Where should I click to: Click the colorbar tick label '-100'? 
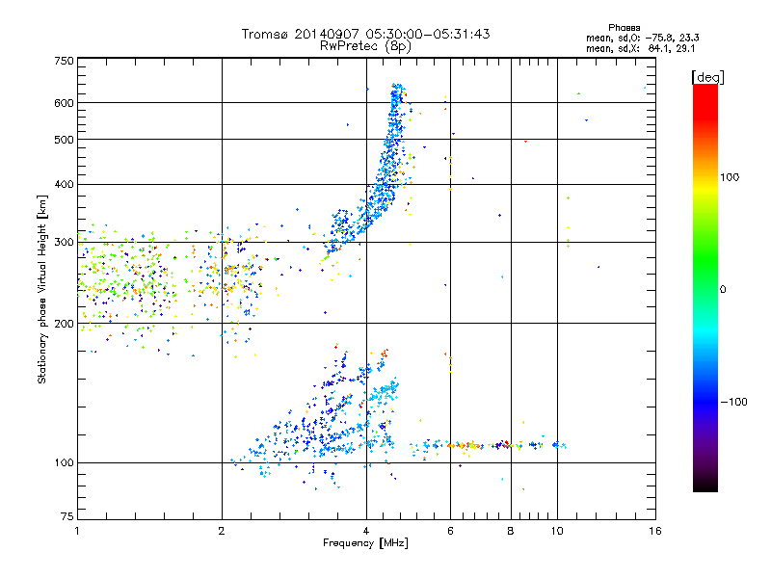click(733, 402)
